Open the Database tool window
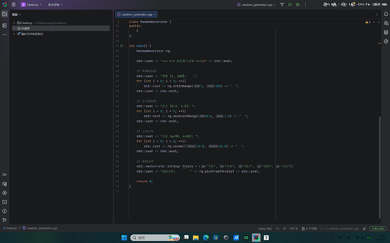 point(386,32)
